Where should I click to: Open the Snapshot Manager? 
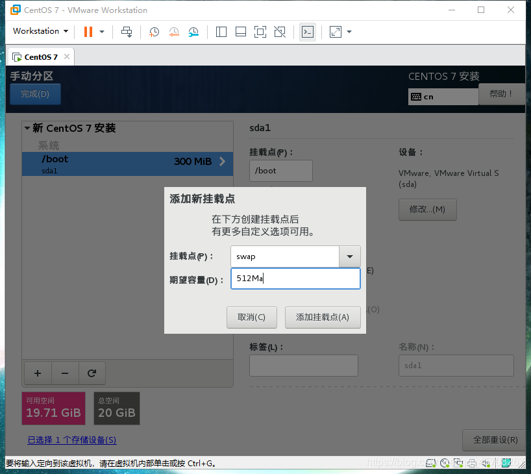coord(194,31)
